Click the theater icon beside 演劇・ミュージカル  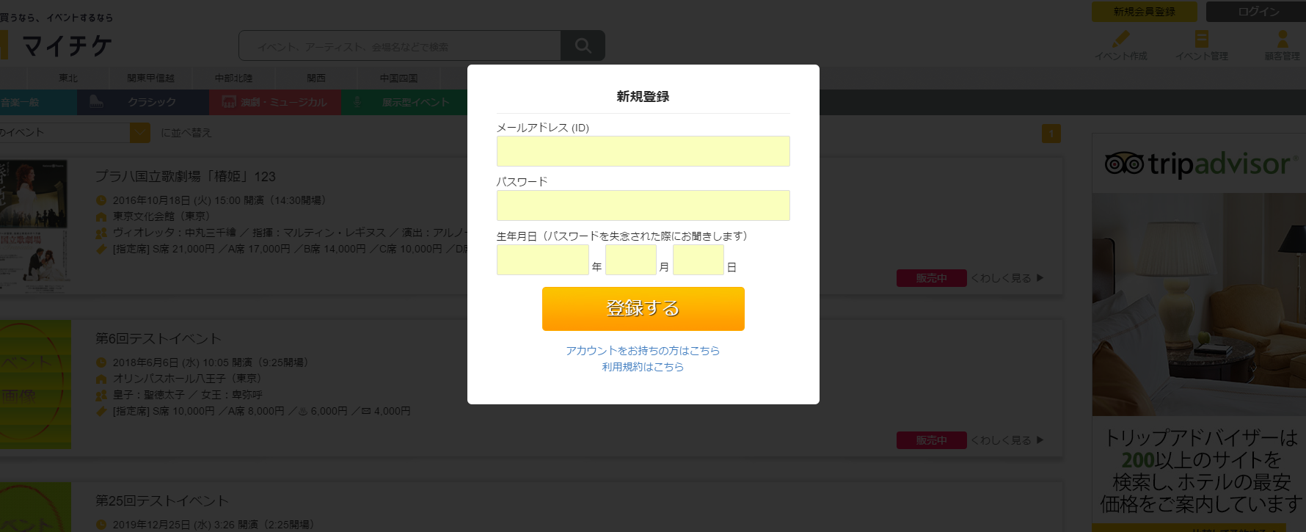(229, 102)
